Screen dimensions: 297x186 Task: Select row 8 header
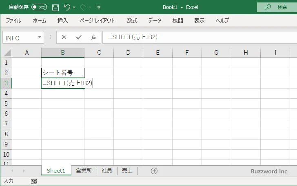click(6, 134)
